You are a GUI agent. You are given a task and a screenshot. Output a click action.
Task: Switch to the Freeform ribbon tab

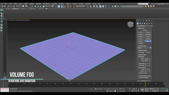[x=15, y=9]
